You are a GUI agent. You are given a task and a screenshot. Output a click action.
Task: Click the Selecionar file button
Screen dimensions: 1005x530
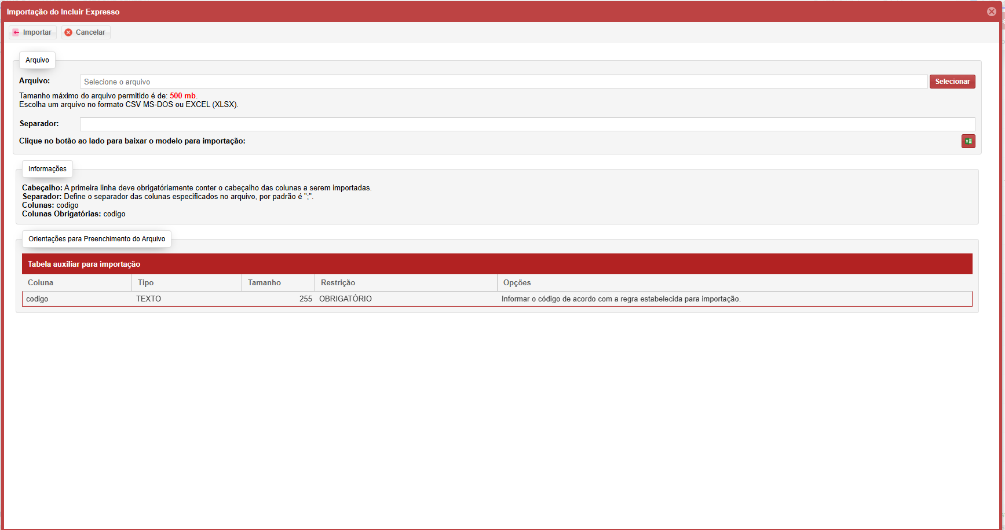click(x=952, y=82)
